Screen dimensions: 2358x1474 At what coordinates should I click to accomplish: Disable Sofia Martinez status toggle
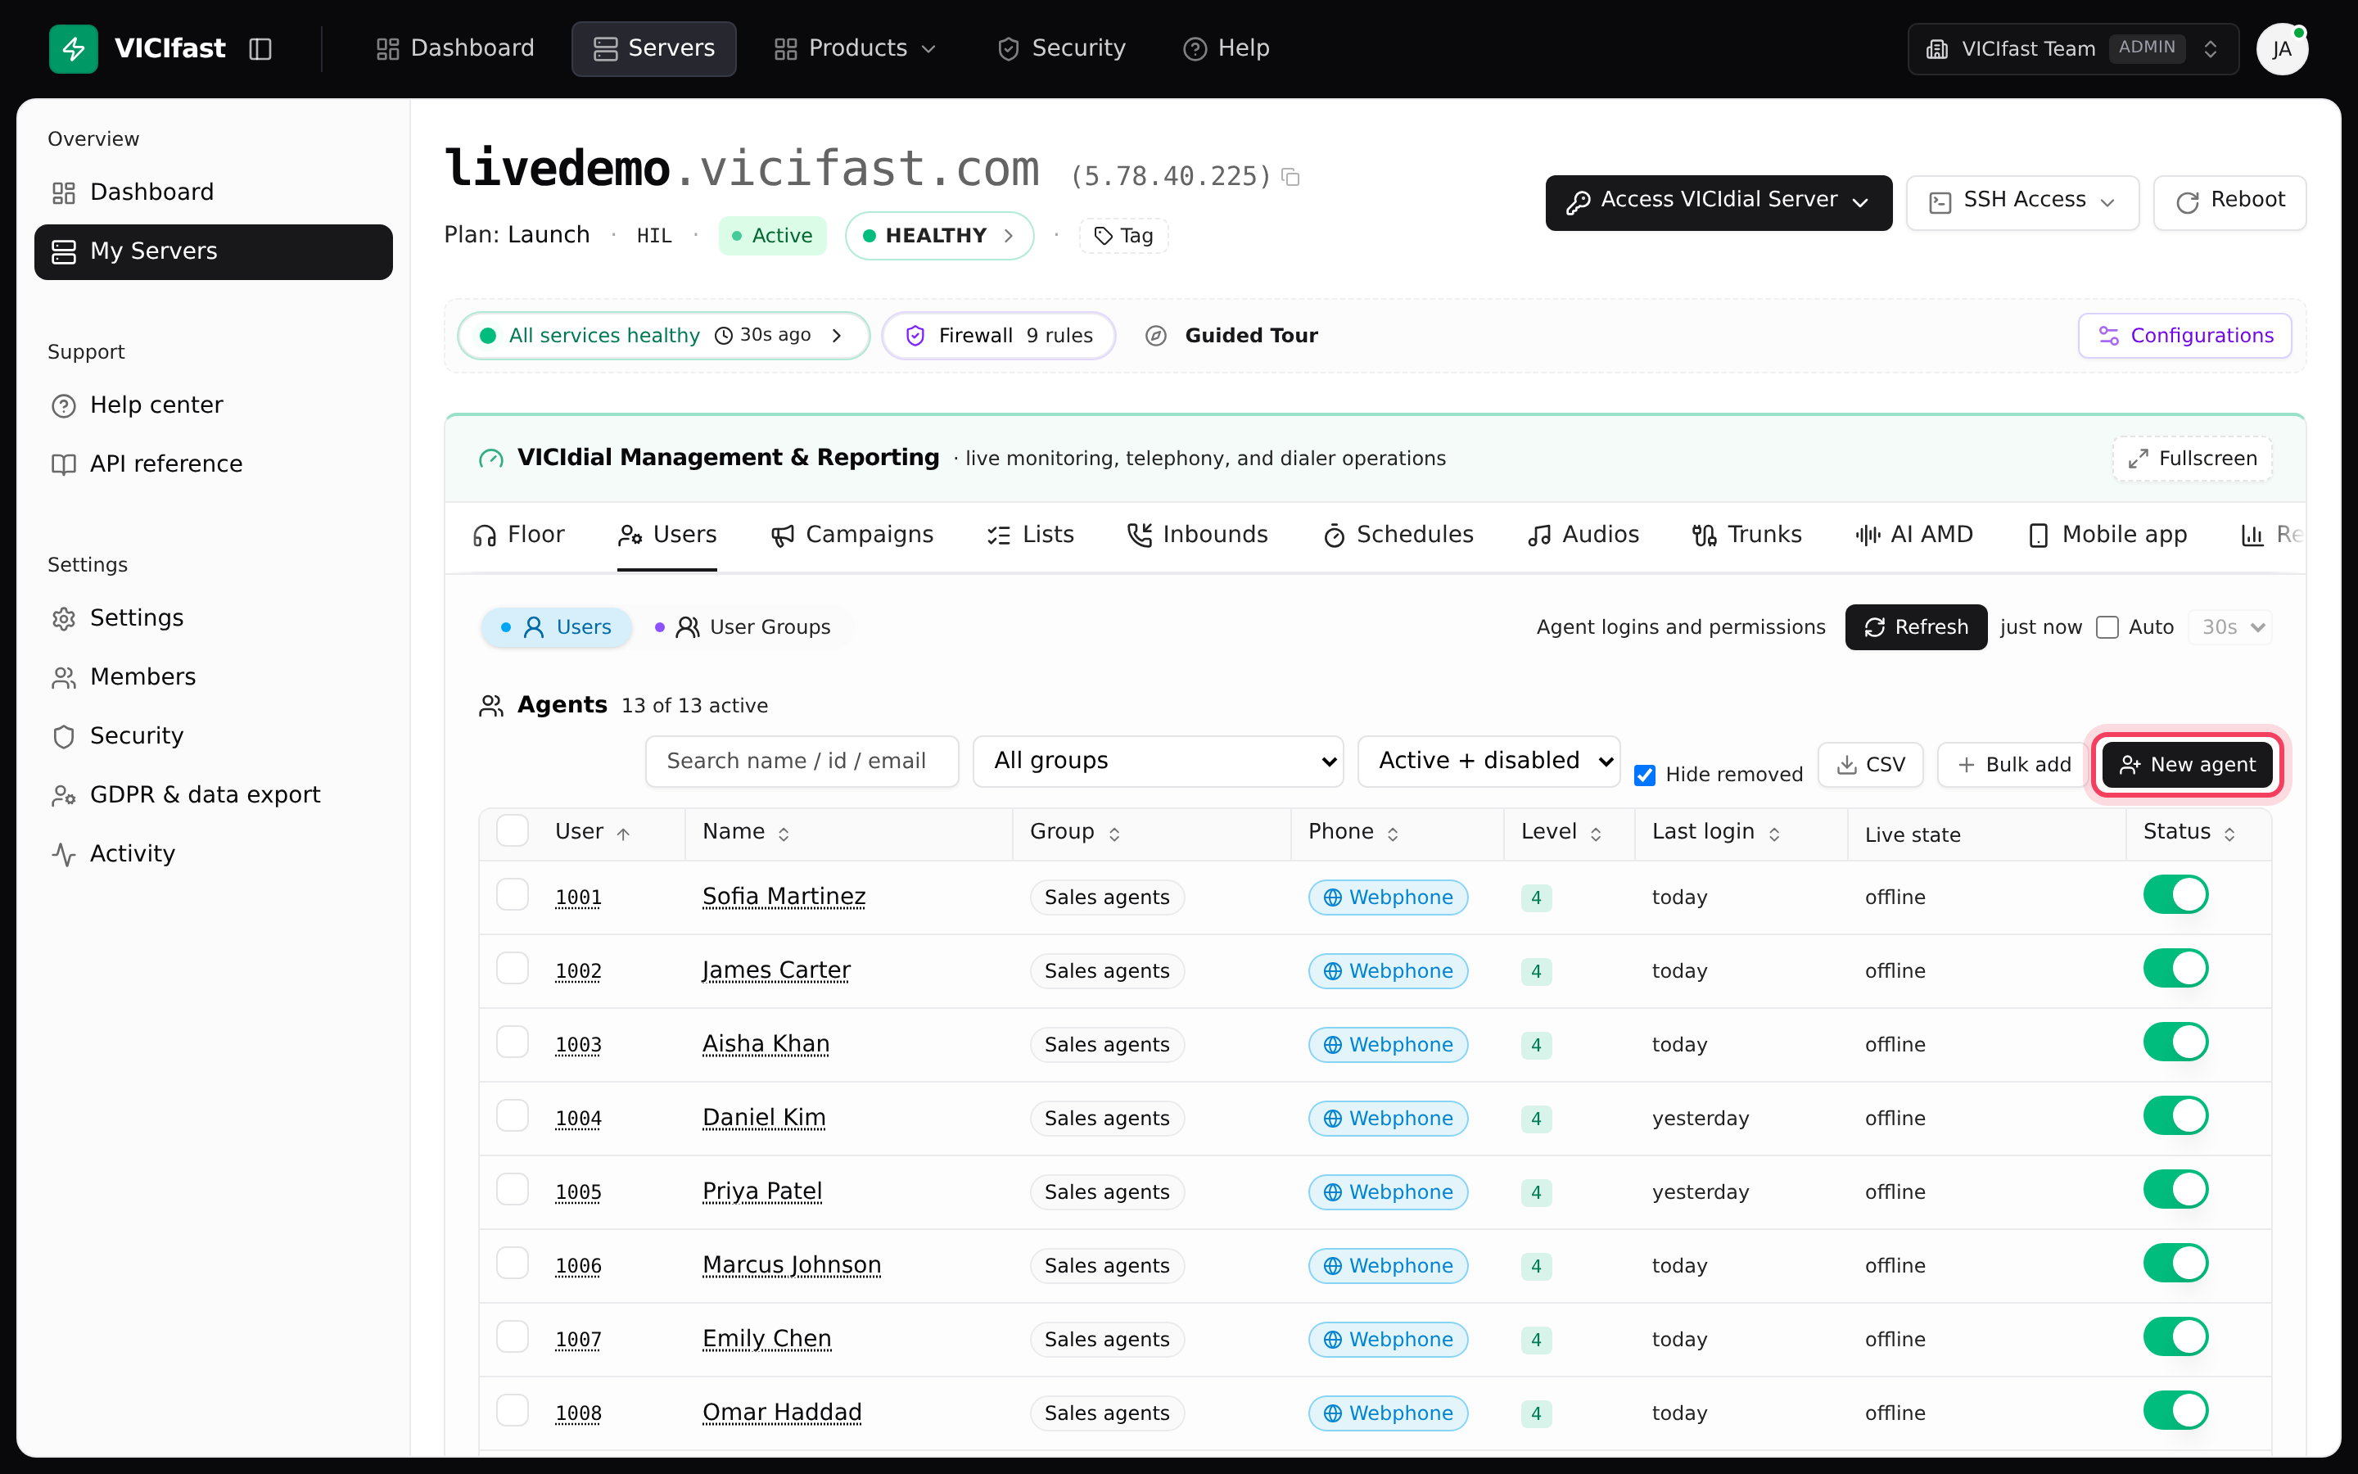tap(2175, 895)
